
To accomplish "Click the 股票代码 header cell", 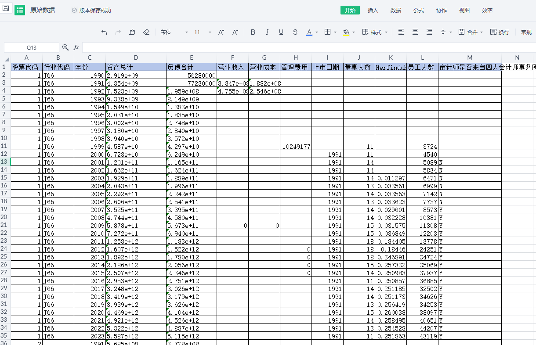I will 26,67.
